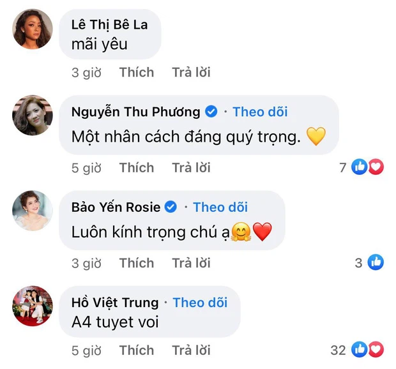
Task: Like Lê Thị Bê La's comment with Thích
Action: (137, 72)
